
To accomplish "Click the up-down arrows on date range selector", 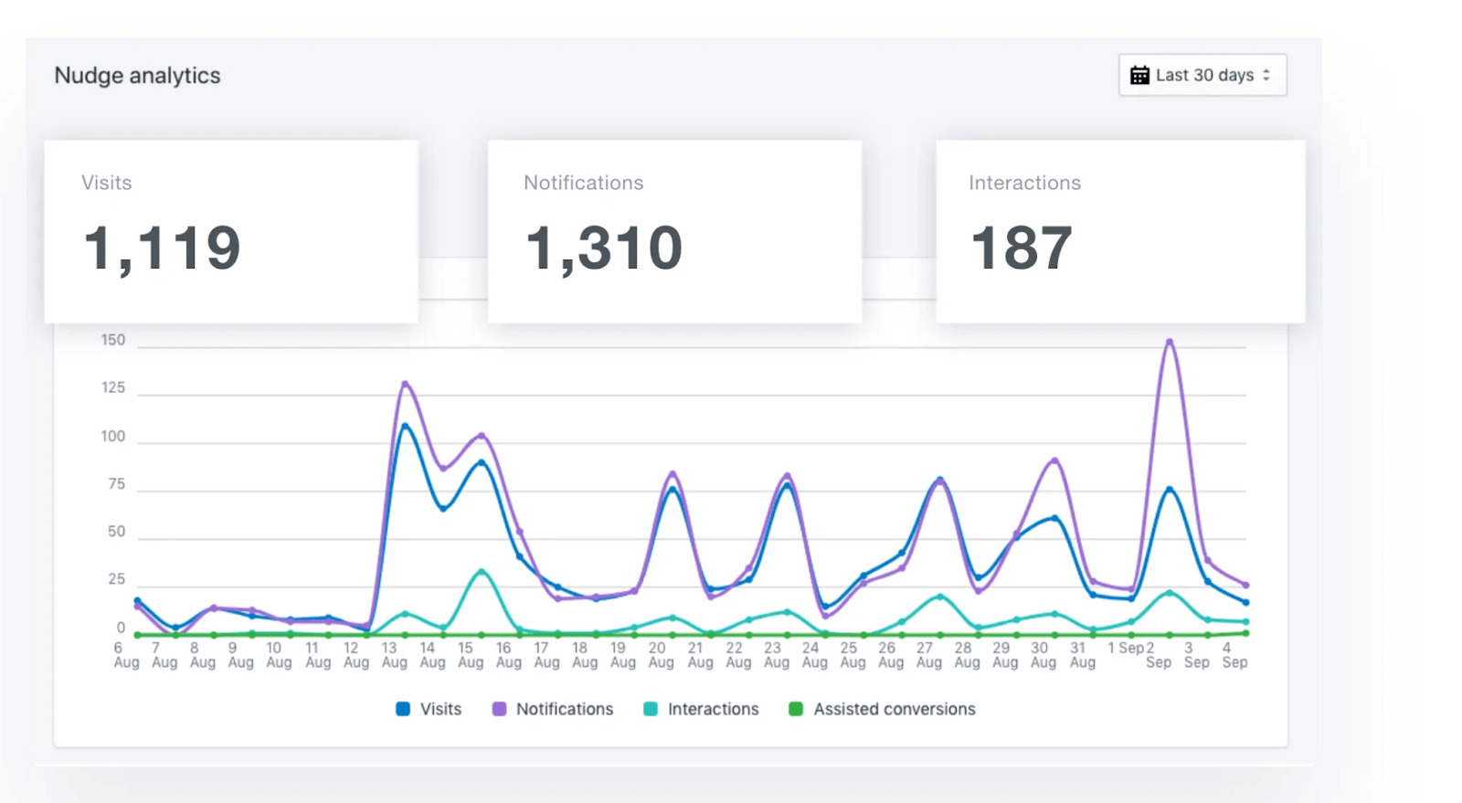I will point(1266,75).
